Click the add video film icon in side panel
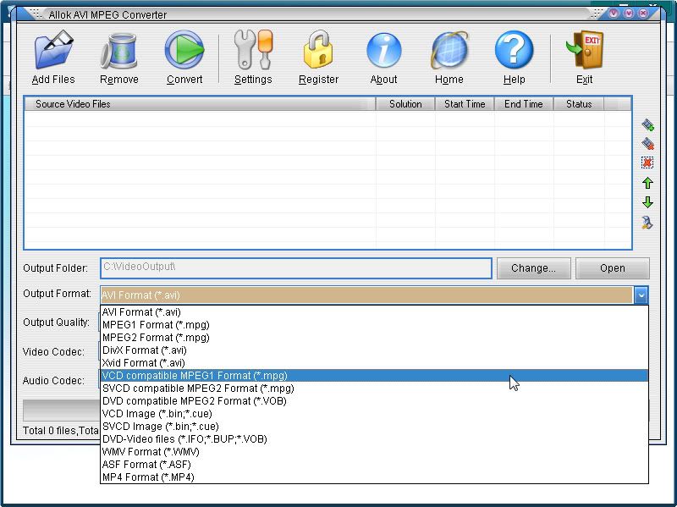Image resolution: width=677 pixels, height=507 pixels. [647, 125]
